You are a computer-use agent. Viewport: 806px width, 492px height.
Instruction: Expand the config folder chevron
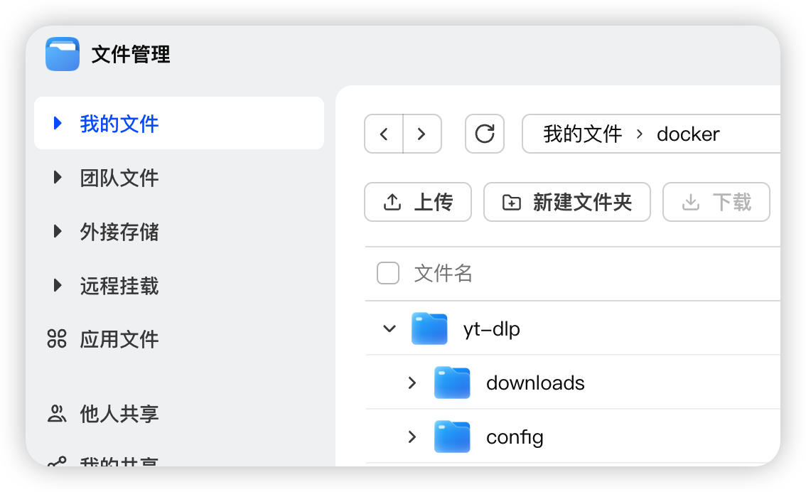(x=412, y=437)
